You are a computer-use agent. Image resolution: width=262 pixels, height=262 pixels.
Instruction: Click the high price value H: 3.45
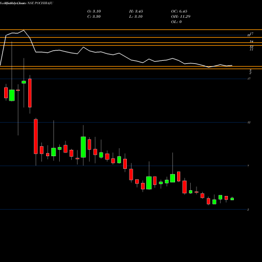(x=136, y=12)
